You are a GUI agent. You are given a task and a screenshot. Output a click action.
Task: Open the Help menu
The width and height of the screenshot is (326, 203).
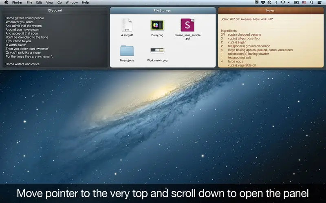click(x=85, y=2)
